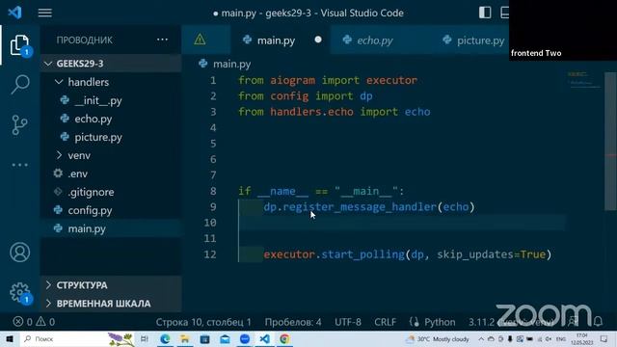Open notifications bell in status bar
Screen dimensions: 617x347
(598, 321)
